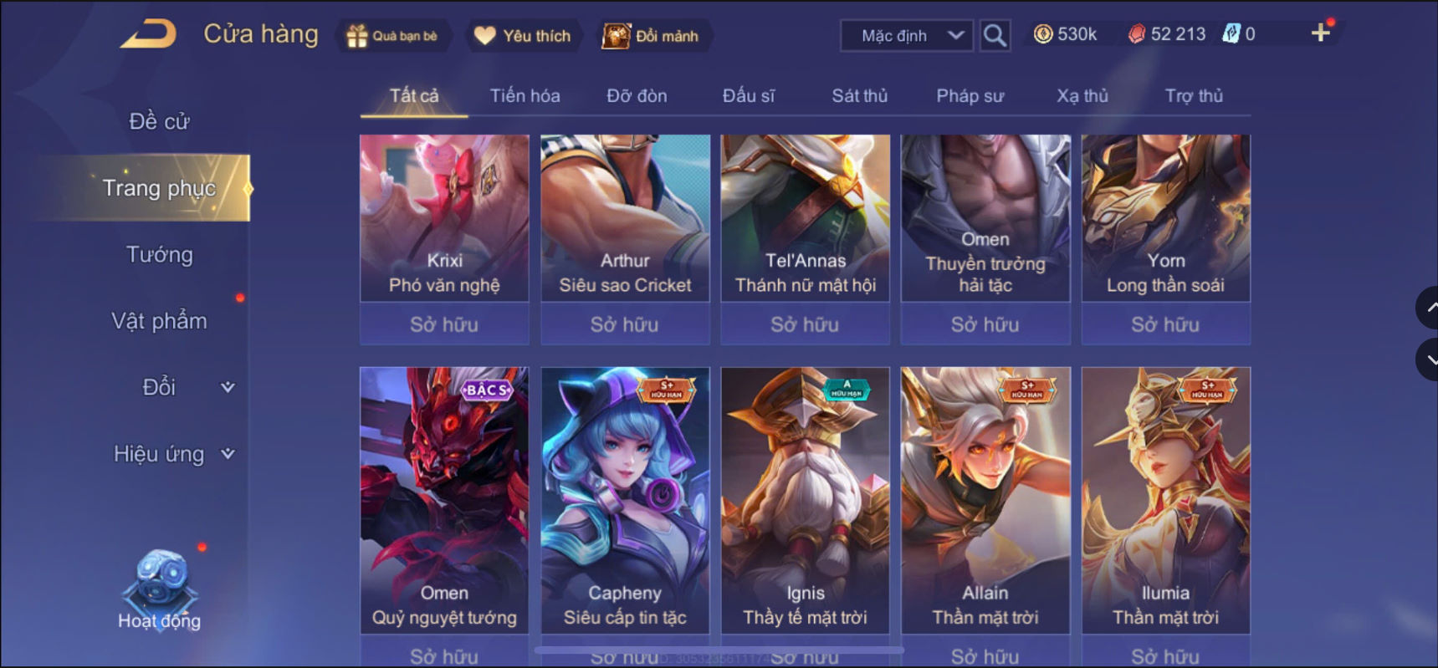The height and width of the screenshot is (668, 1438).
Task: Tap the red ruby currency icon
Action: coord(1136,34)
